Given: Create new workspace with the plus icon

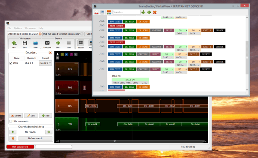Looking at the screenshot, I should coord(13,43).
